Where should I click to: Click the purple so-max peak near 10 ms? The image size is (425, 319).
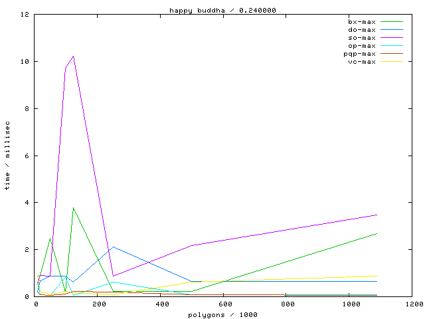pos(73,56)
